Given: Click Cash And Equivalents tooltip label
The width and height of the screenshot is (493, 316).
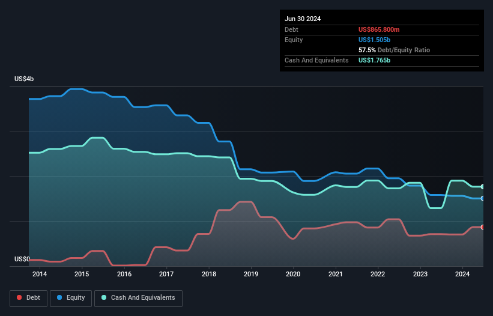Looking at the screenshot, I should pos(316,60).
